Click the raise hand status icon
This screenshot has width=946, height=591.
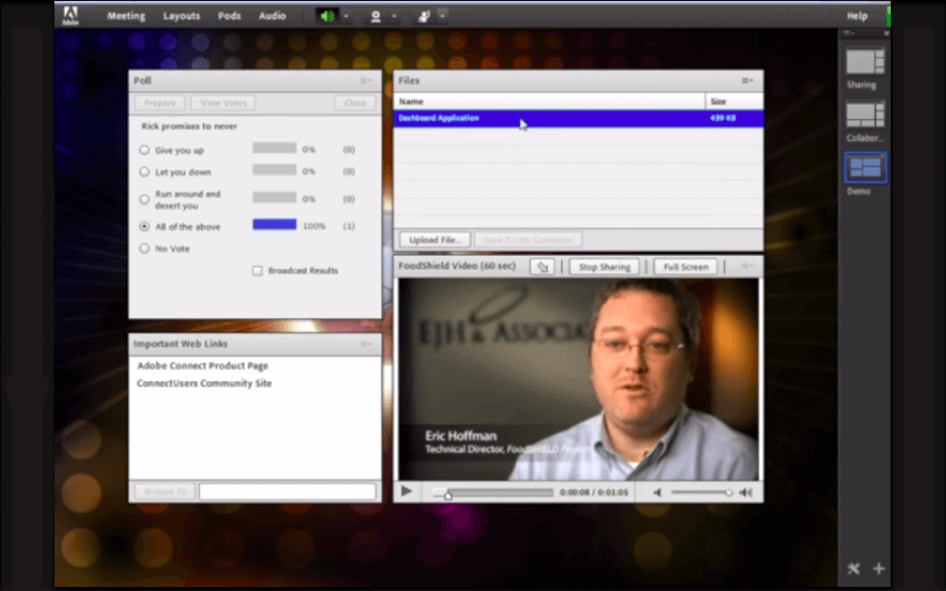424,17
